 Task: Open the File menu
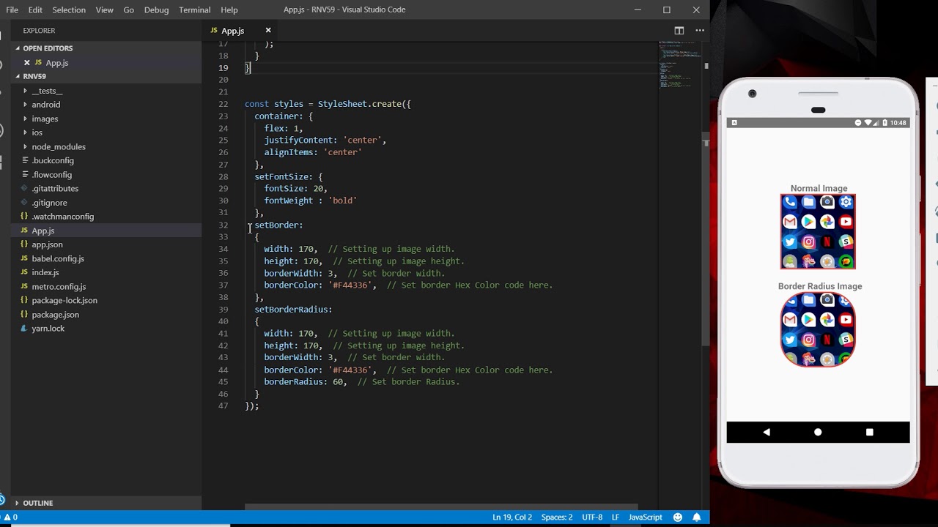click(x=12, y=10)
